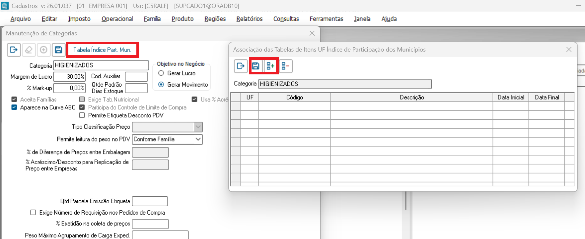Open Permite leitura do peso no PDV dropdown
Viewport: 585px width, 239px height.
tap(198, 139)
